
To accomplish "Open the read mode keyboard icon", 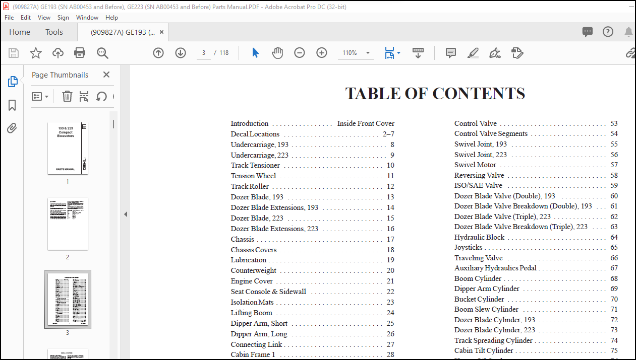I will coord(418,53).
